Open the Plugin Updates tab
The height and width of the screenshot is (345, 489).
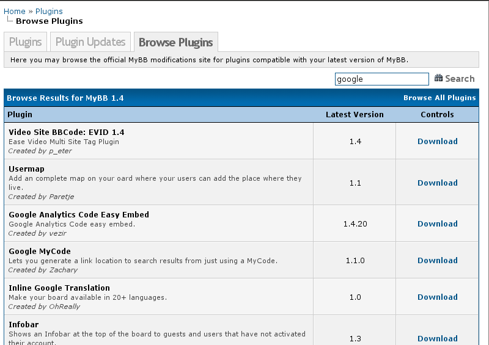click(90, 42)
